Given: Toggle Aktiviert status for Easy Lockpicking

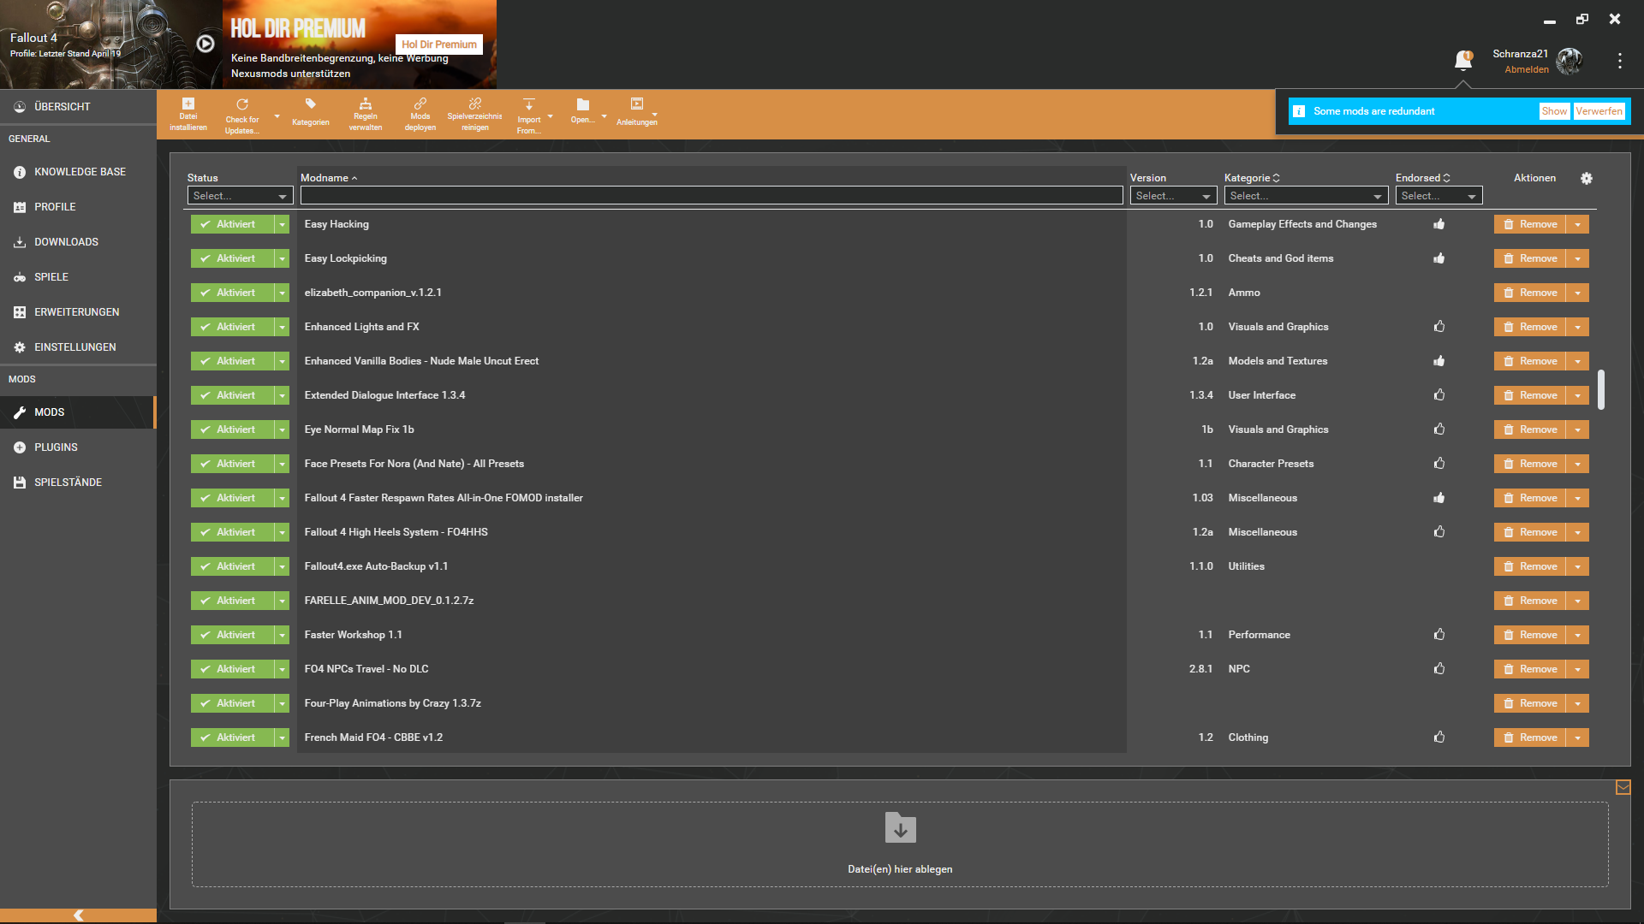Looking at the screenshot, I should (232, 258).
